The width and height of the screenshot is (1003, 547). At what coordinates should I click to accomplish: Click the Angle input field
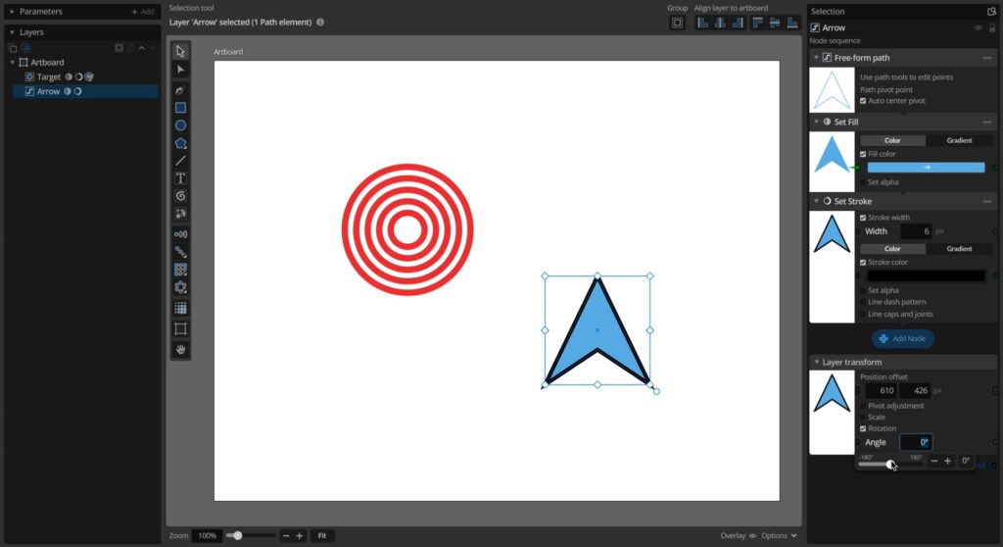[916, 442]
